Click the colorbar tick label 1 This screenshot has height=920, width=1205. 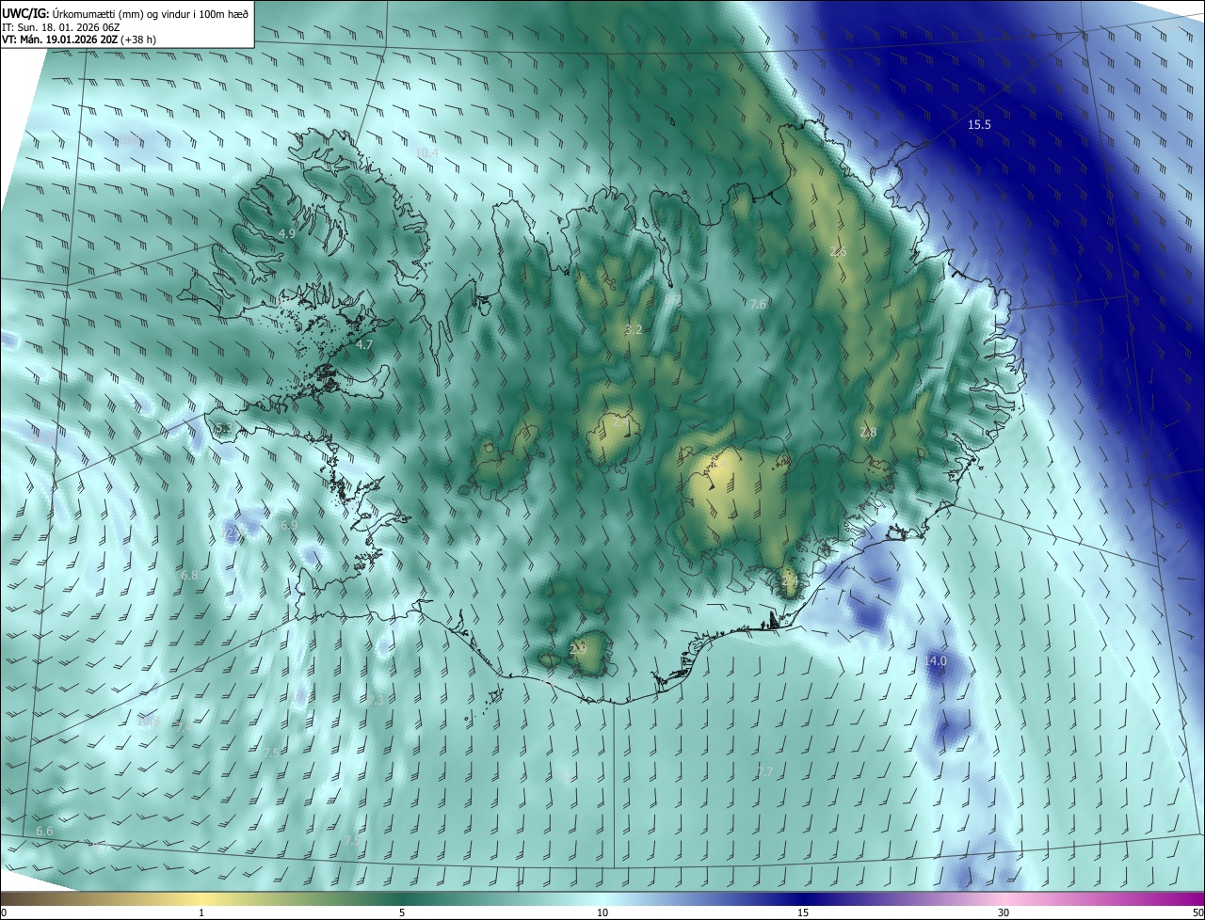tap(201, 912)
